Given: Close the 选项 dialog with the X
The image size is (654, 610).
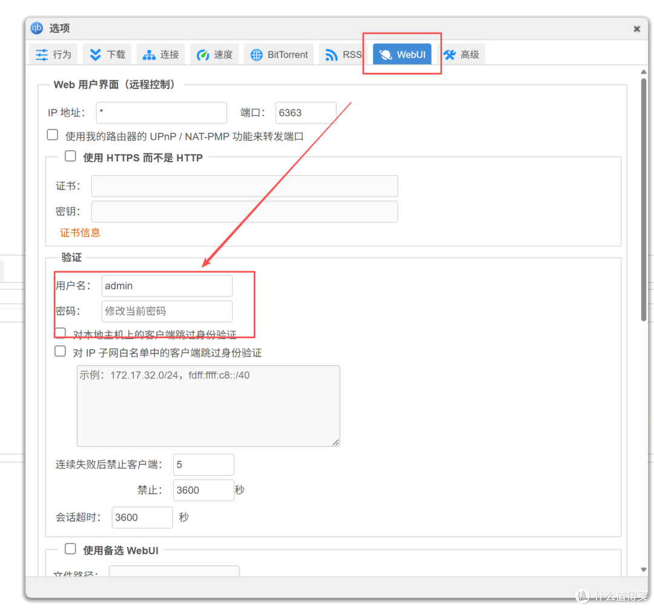Looking at the screenshot, I should click(x=636, y=29).
